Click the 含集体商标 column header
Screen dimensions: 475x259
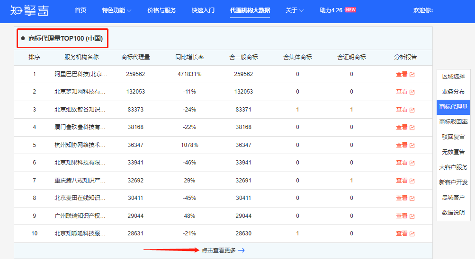click(x=297, y=57)
